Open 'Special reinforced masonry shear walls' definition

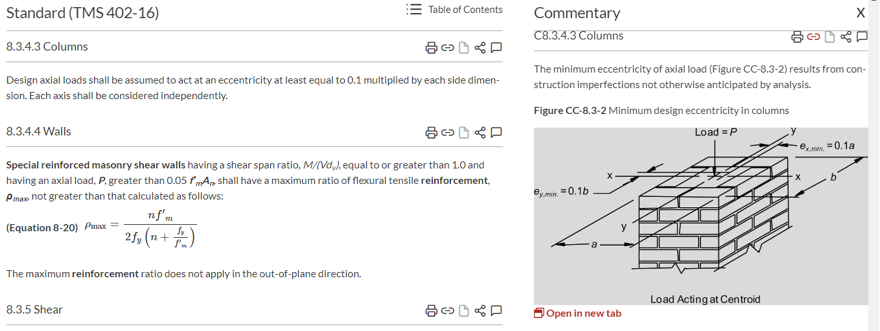tap(95, 165)
